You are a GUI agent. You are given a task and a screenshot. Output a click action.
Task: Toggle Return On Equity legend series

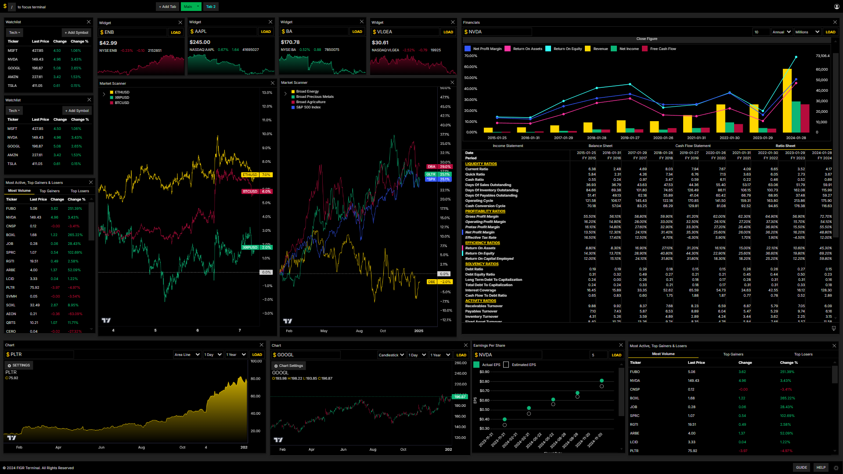pyautogui.click(x=563, y=49)
